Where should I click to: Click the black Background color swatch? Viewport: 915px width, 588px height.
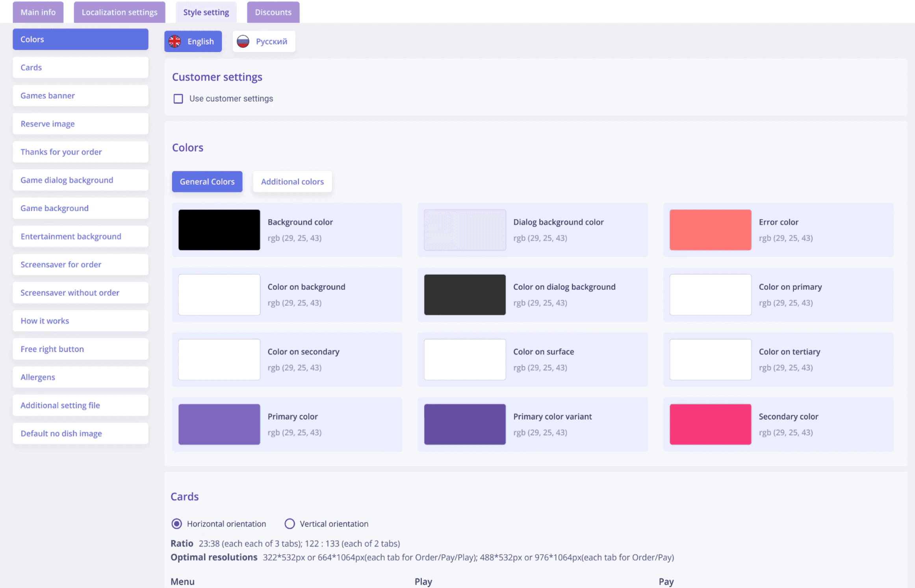pyautogui.click(x=219, y=230)
